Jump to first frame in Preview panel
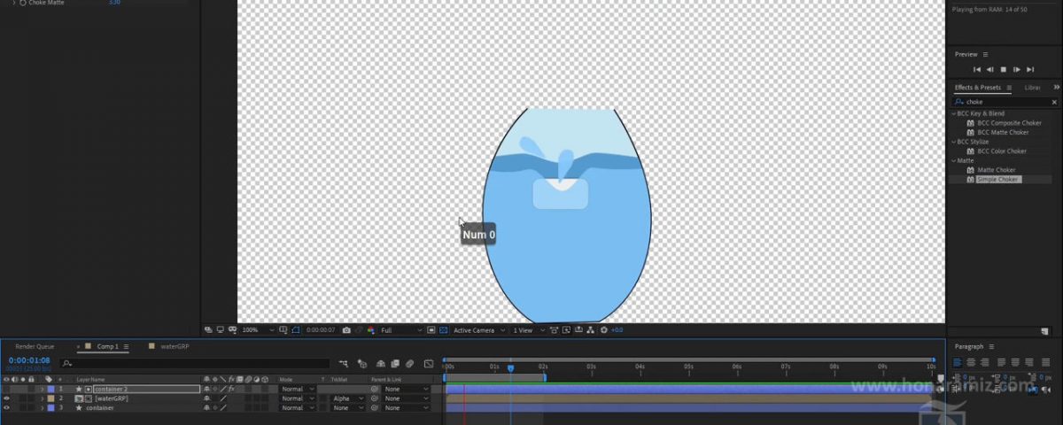1063x425 pixels. 977,69
